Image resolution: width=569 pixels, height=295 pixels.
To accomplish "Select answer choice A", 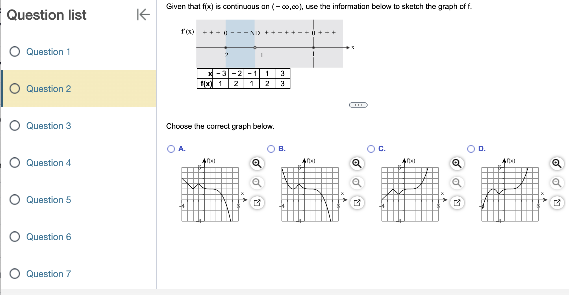I will [171, 149].
